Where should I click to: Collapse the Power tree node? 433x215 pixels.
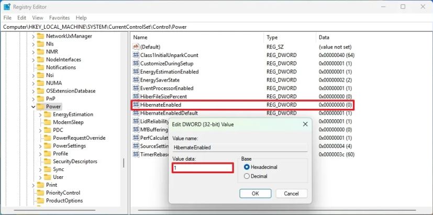click(33, 107)
